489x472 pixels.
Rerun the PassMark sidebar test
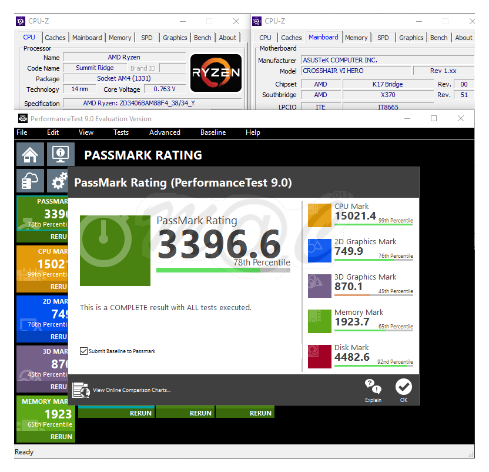42,237
